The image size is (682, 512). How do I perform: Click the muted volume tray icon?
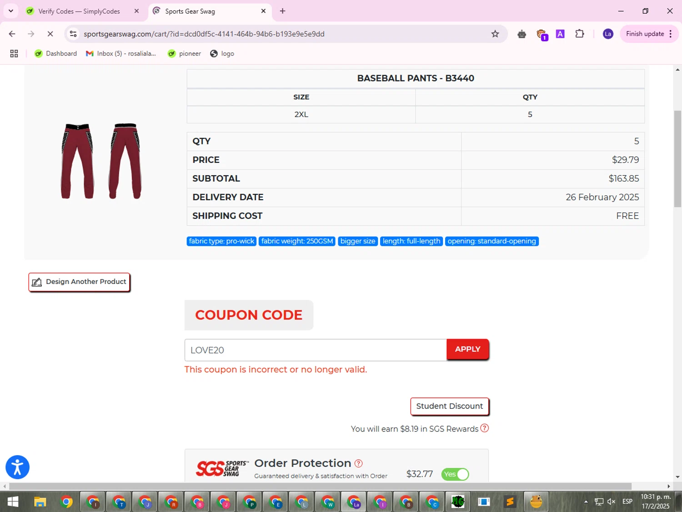click(612, 502)
